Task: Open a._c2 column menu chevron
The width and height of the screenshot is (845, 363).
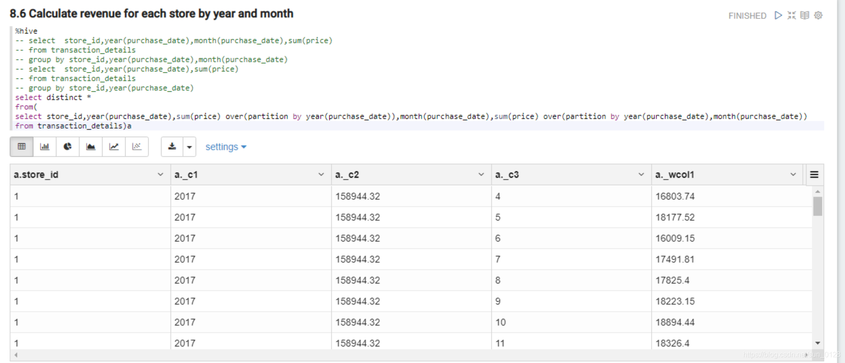Action: click(481, 175)
